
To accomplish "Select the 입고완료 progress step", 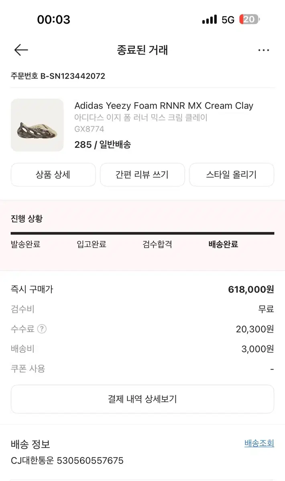I will [92, 244].
